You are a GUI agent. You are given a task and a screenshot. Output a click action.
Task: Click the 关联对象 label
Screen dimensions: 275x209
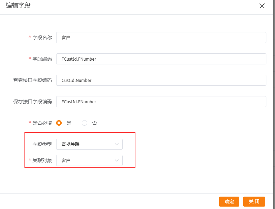coord(42,160)
